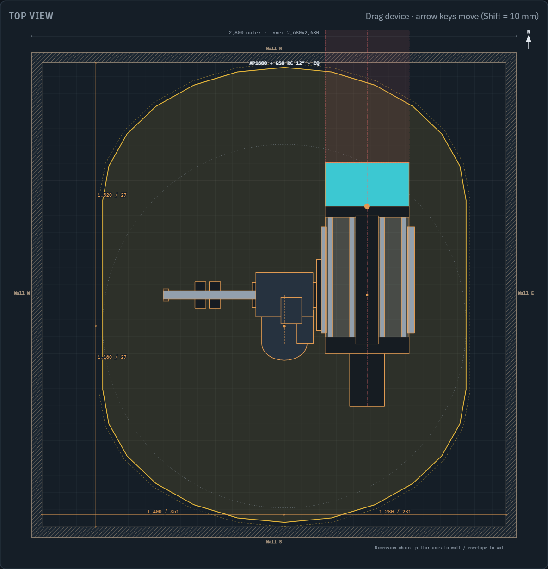Click the 1,280 / 231 dimension value
548x569 pixels.
395,512
